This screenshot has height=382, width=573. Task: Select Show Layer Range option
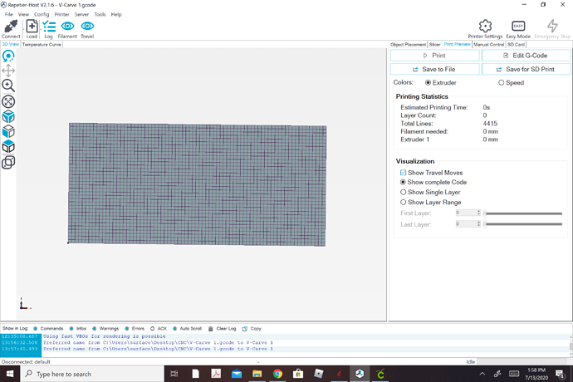[x=403, y=202]
